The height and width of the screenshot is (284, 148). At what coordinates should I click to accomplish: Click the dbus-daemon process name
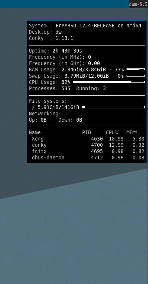pyautogui.click(x=48, y=158)
